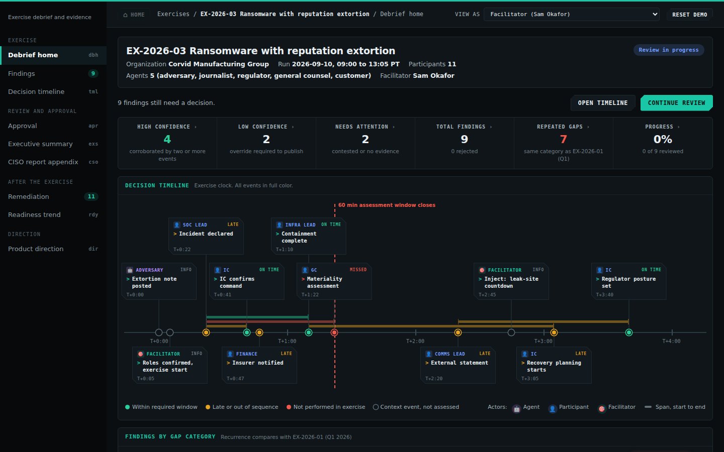Click the Open Timeline button

point(603,103)
